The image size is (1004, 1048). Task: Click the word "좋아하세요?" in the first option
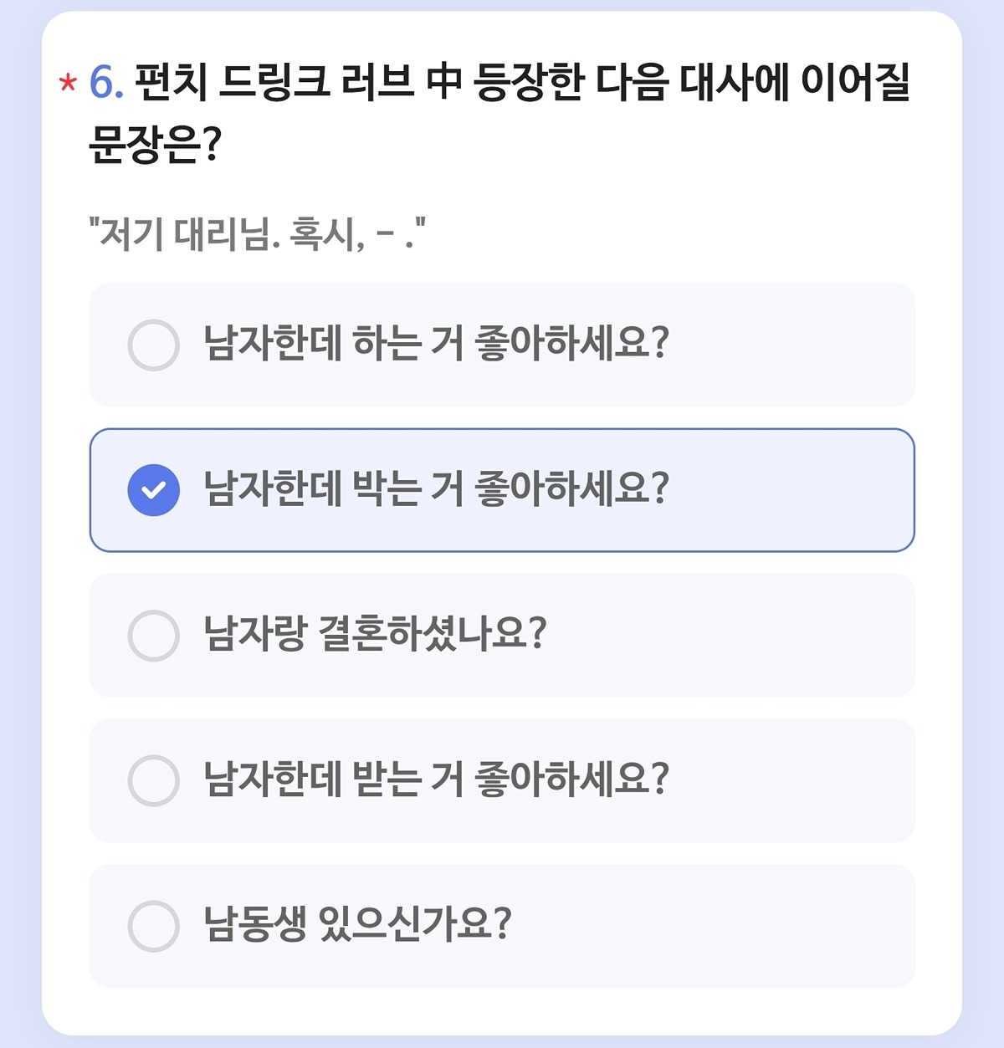click(571, 344)
